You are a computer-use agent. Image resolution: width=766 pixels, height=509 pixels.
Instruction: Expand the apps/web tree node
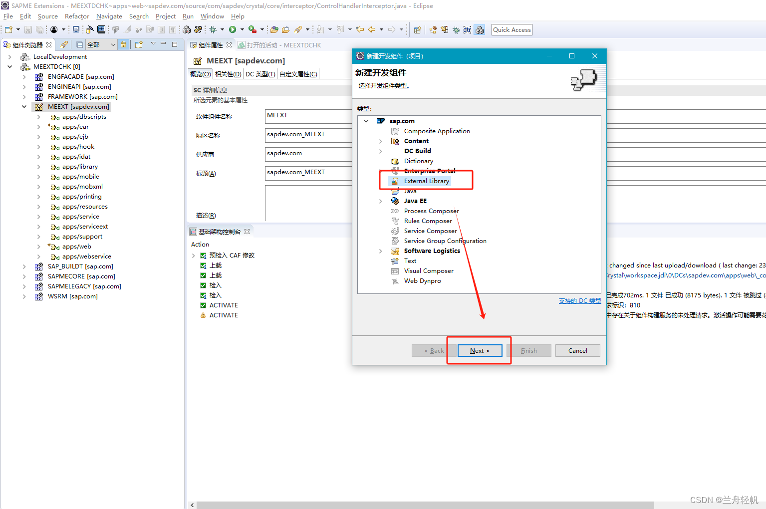(x=38, y=247)
